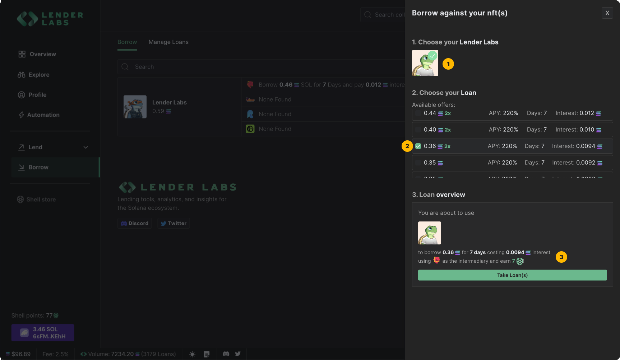The height and width of the screenshot is (360, 620).
Task: Open the wallet 3.46 SOL account button
Action: tap(43, 333)
